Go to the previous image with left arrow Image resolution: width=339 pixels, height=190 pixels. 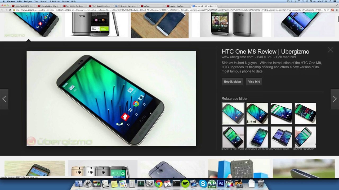4,99
